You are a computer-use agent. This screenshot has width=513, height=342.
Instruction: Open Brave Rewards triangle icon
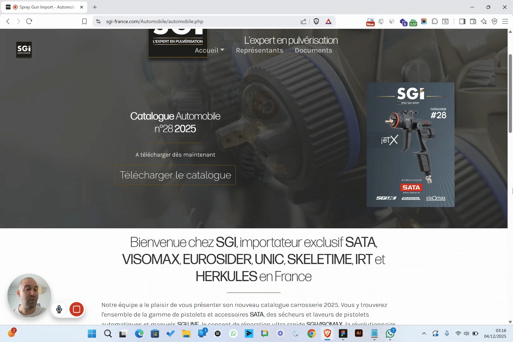tap(328, 21)
